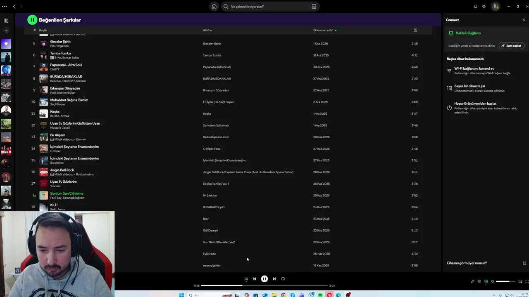Open IMPARATOR pt.1 album text
The image size is (529, 297).
pos(214,207)
